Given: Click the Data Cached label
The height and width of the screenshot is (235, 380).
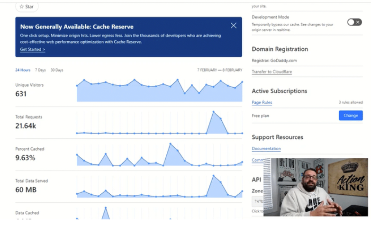Looking at the screenshot, I should [27, 213].
